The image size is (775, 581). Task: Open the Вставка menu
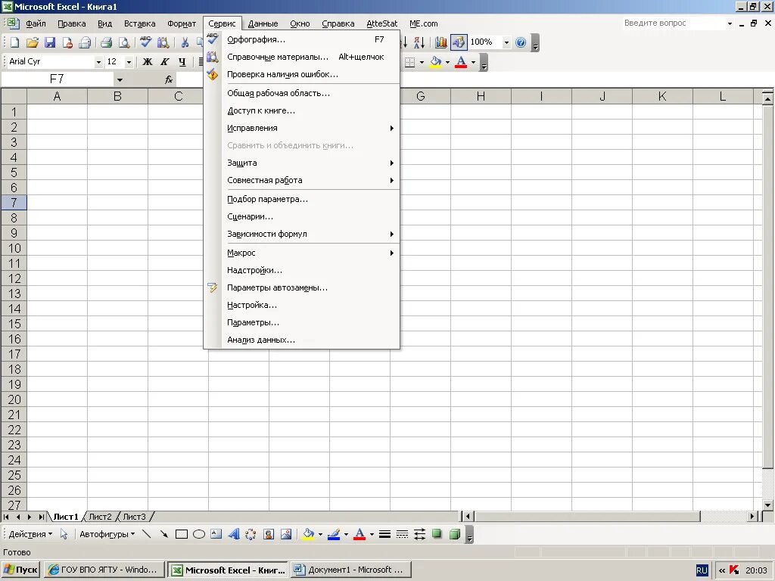pos(139,23)
